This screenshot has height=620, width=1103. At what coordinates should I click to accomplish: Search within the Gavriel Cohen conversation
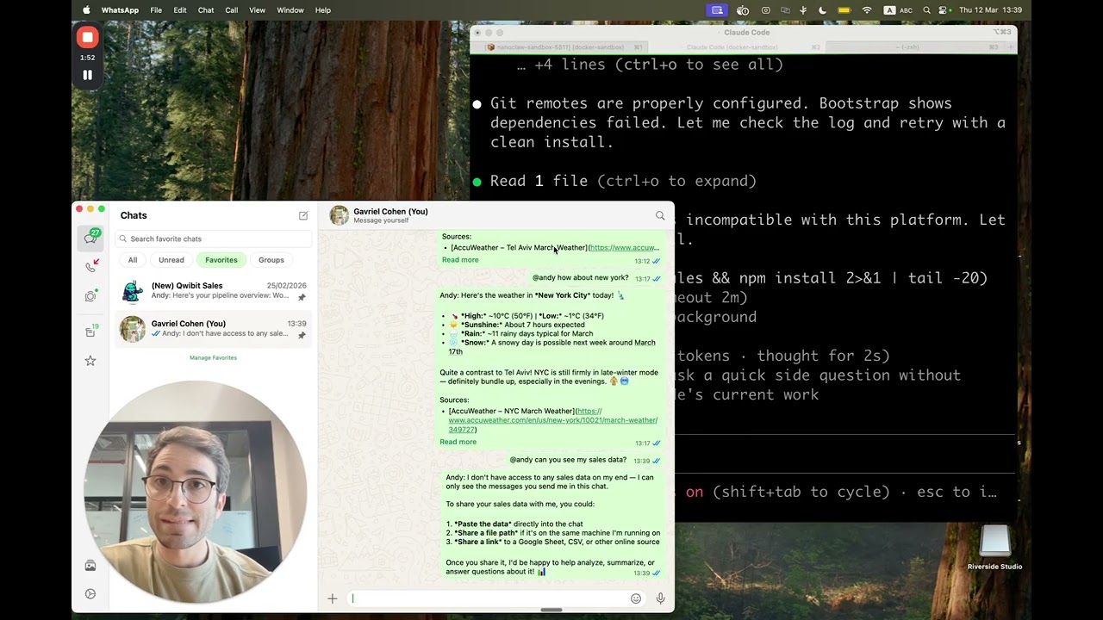[660, 216]
